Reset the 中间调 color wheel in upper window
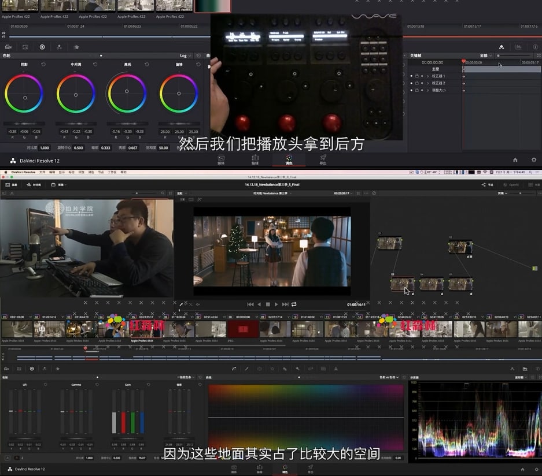This screenshot has height=476, width=542. (95, 65)
